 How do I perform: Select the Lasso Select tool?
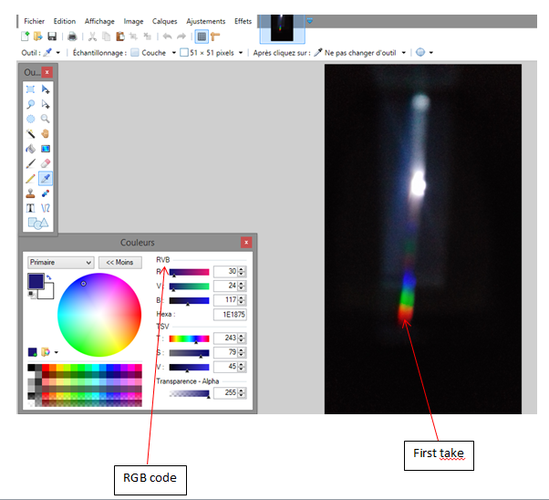30,104
